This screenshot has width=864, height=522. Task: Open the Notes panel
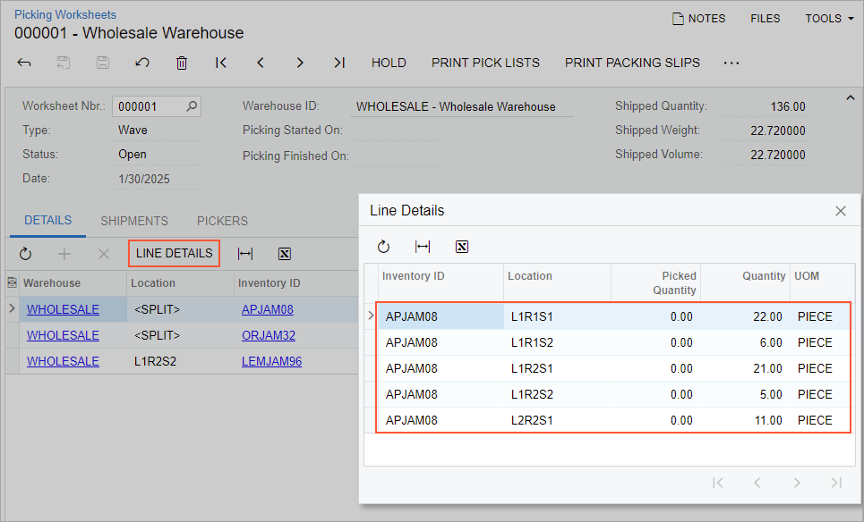tap(698, 18)
